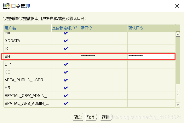Select the DIP user name cell
This screenshot has width=184, height=123.
click(x=27, y=64)
